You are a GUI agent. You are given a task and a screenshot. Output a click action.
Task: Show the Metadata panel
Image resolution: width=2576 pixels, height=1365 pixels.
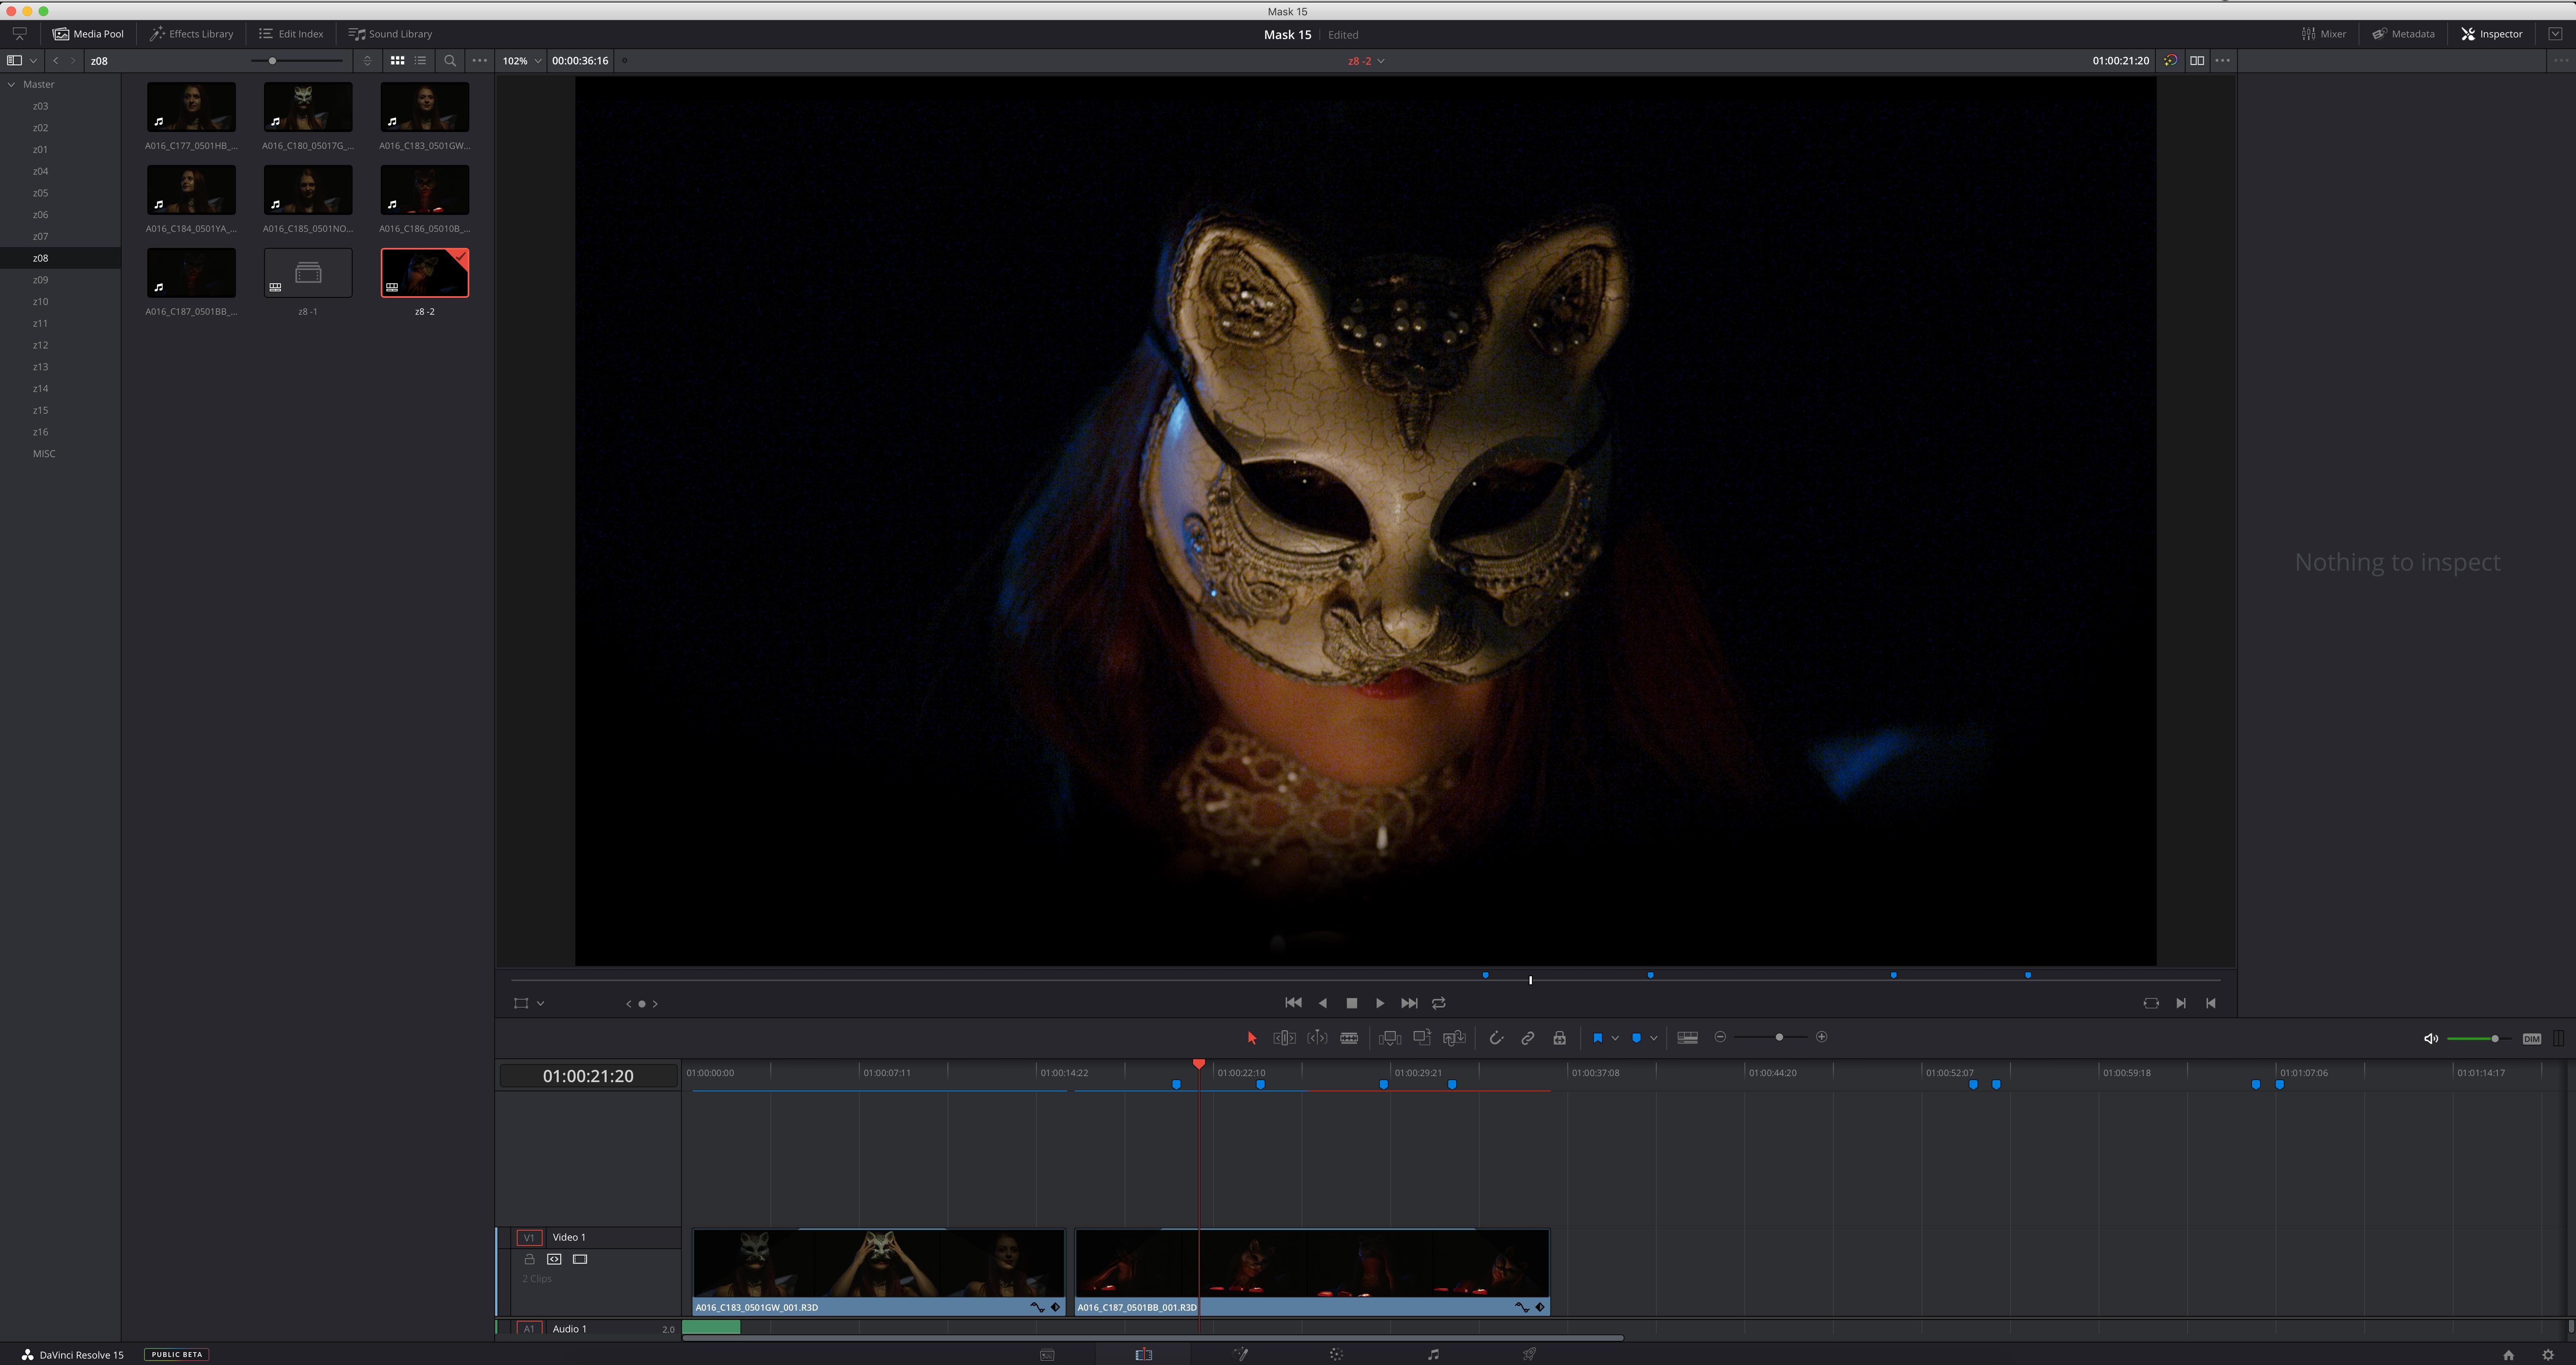point(2404,33)
